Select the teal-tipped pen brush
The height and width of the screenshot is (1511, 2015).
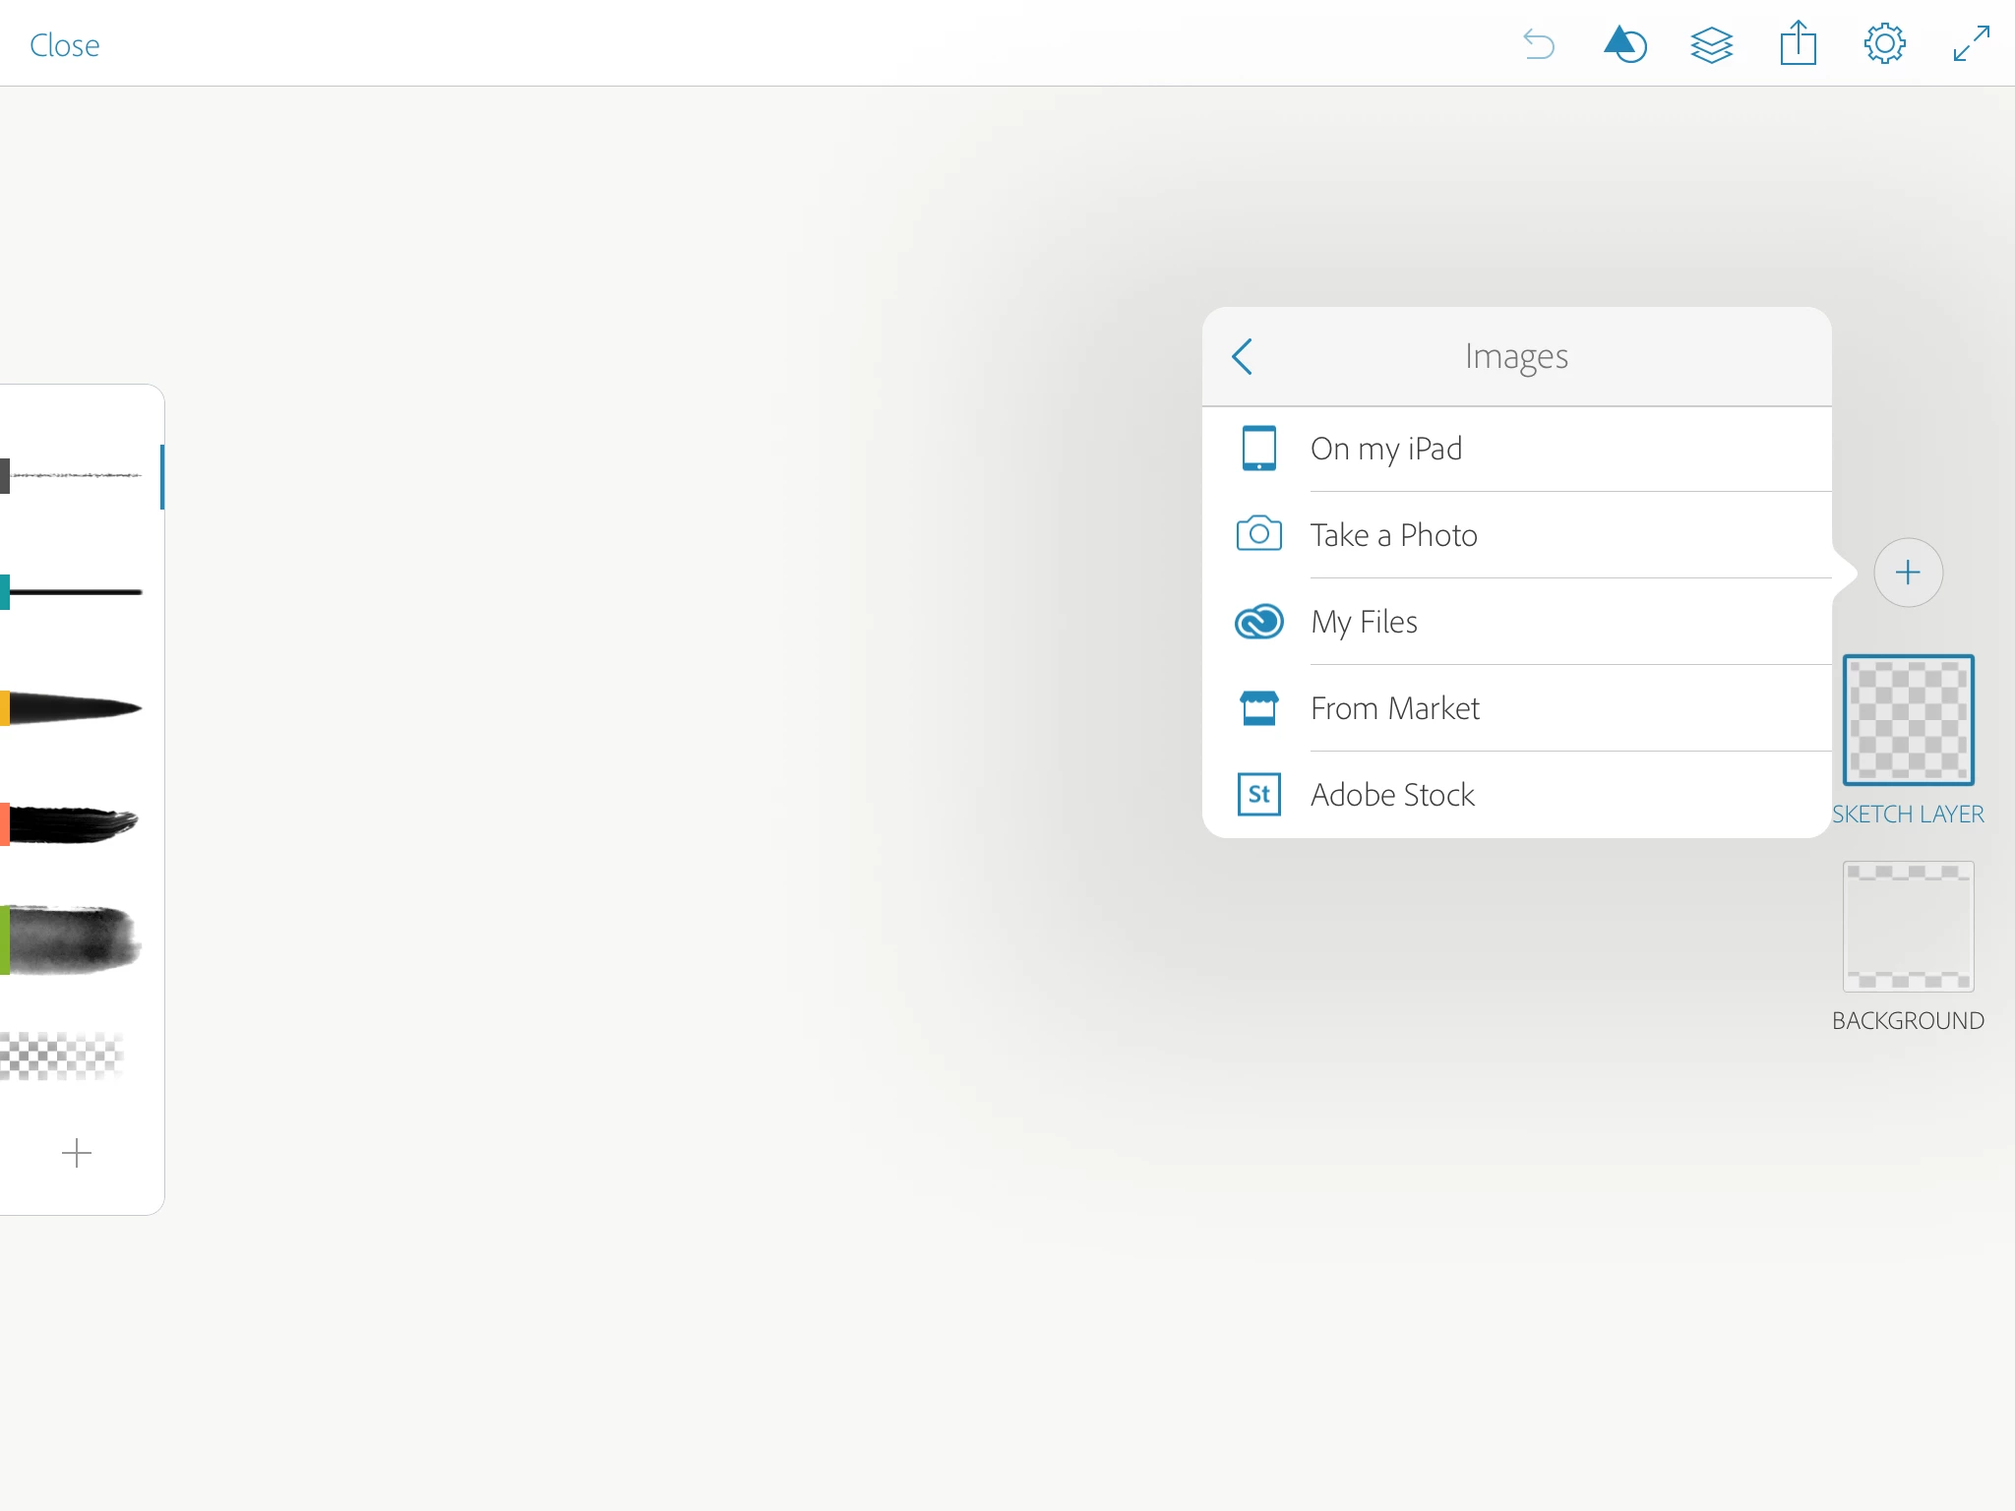pos(74,592)
